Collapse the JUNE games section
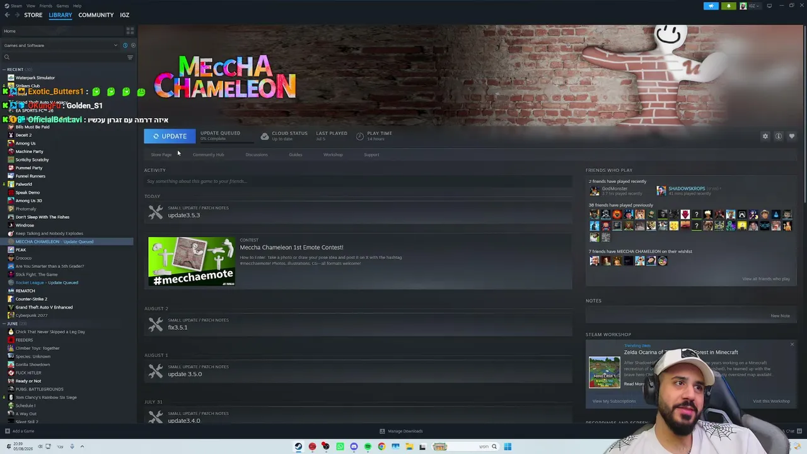The width and height of the screenshot is (807, 454). [x=4, y=323]
